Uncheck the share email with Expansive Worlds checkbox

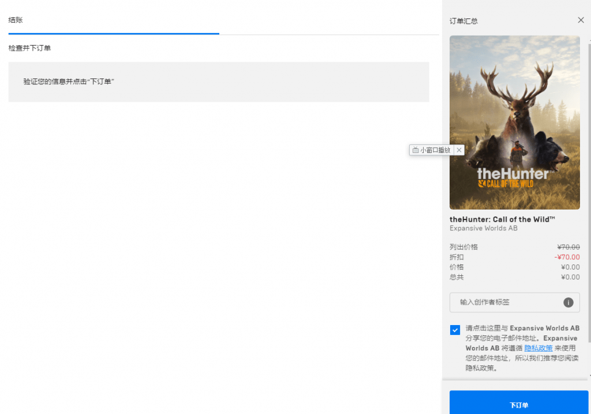point(455,330)
